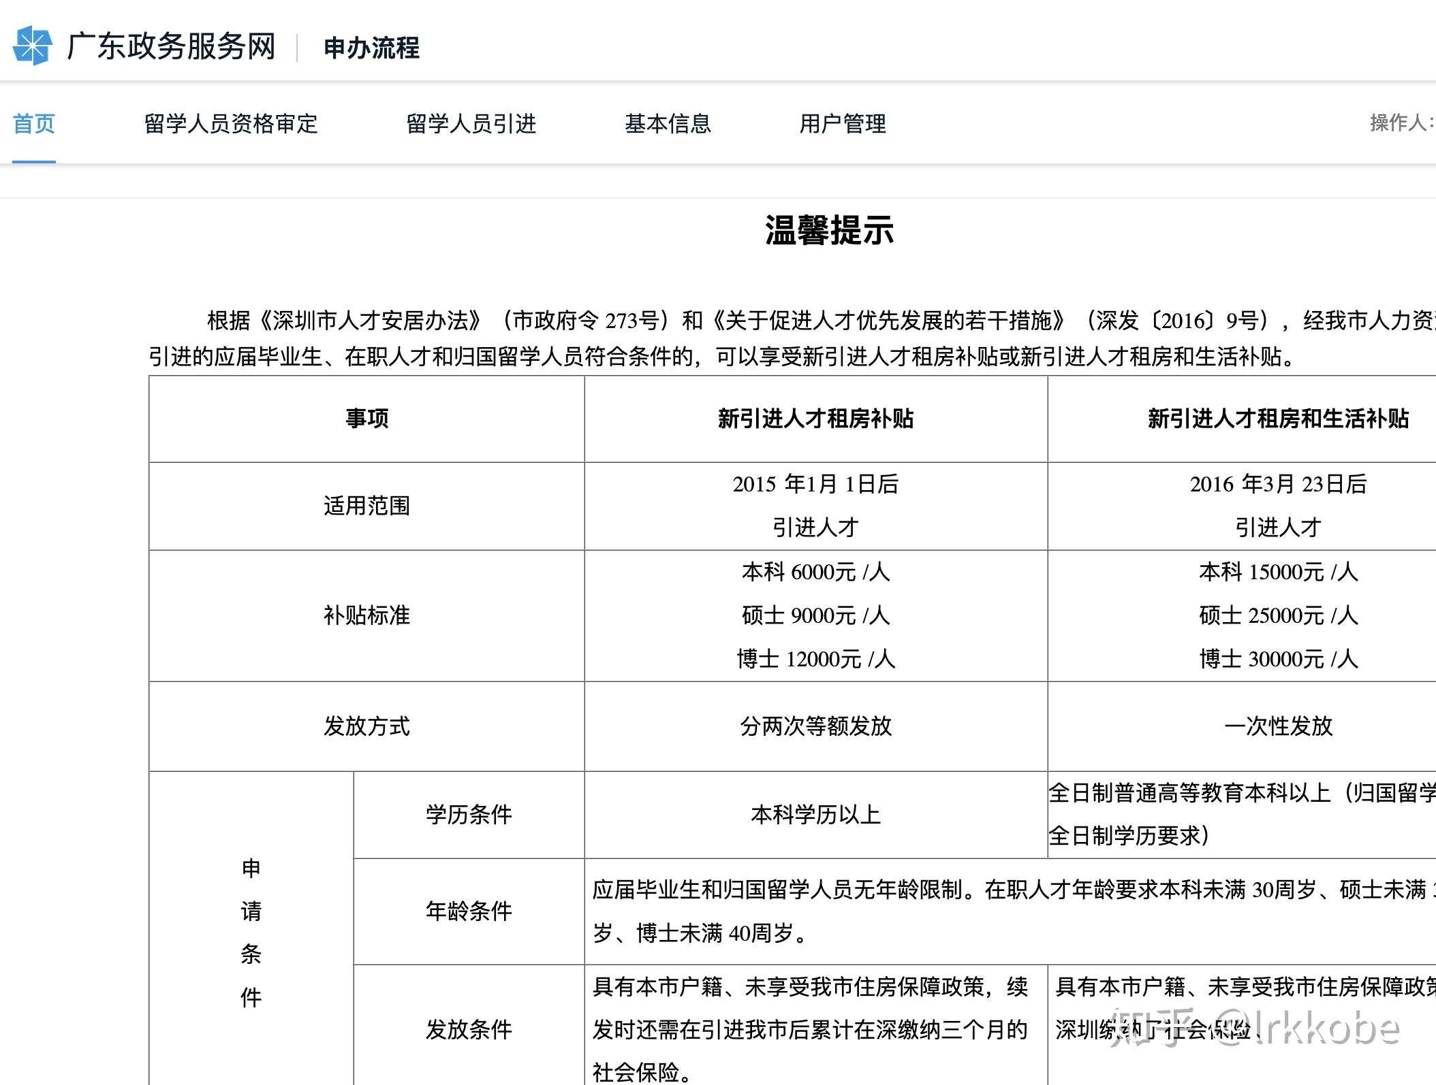The image size is (1436, 1085).
Task: Select the 事项 table header cell
Action: point(366,419)
